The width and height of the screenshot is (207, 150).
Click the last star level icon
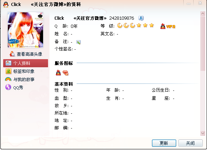click(152, 25)
